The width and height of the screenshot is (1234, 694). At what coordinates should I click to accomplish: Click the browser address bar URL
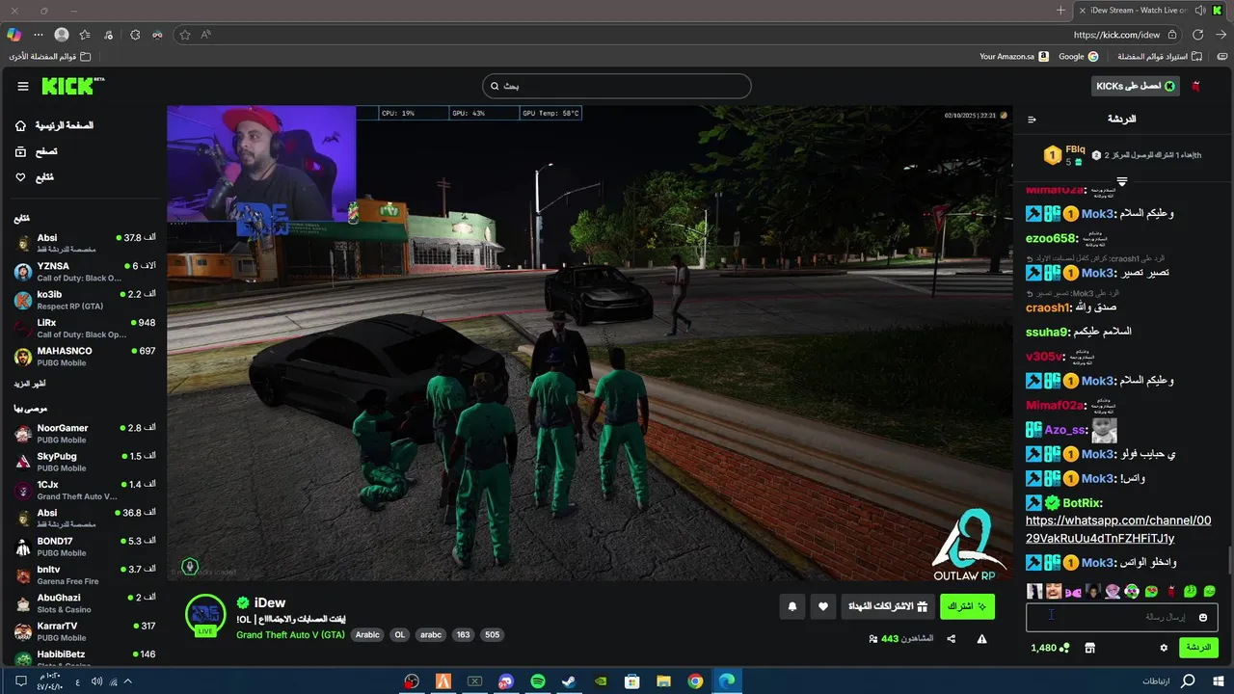tap(1116, 35)
